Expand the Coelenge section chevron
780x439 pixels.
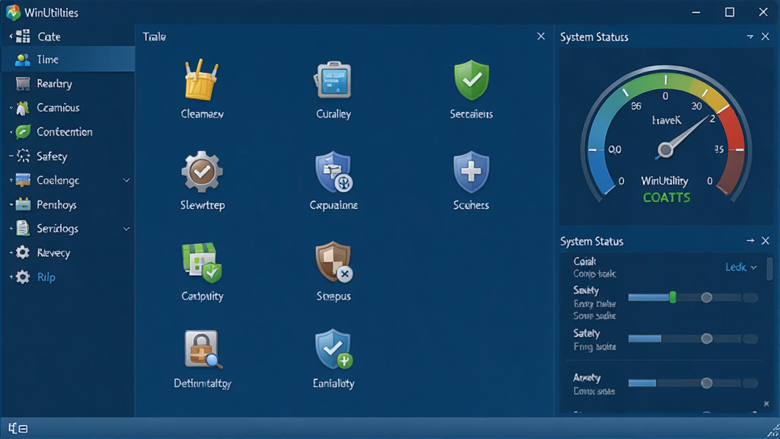point(126,181)
